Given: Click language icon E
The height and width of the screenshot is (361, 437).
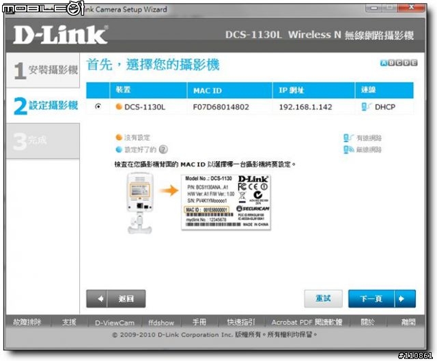Looking at the screenshot, I should (414, 63).
